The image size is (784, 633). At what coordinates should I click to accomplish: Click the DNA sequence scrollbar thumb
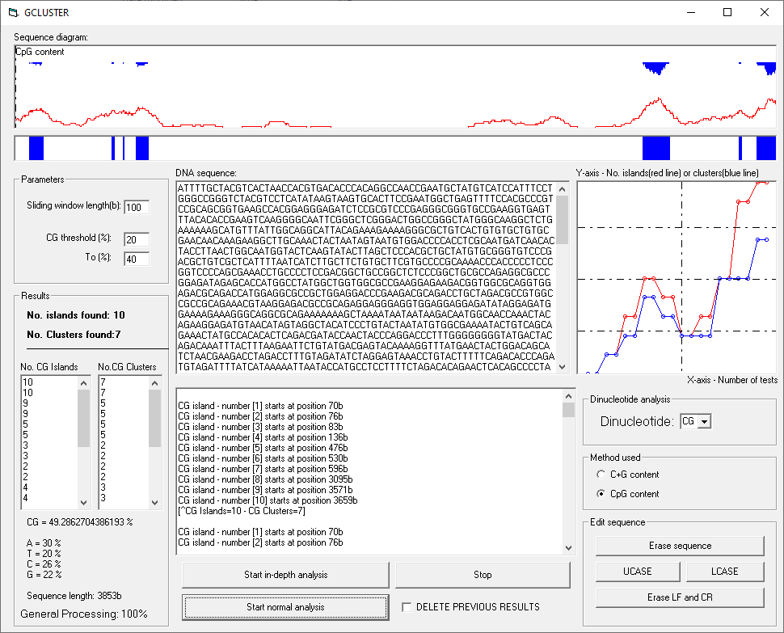[563, 220]
